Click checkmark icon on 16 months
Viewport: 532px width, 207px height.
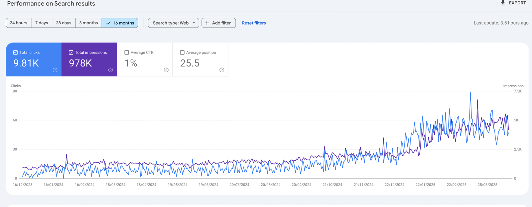tap(108, 23)
